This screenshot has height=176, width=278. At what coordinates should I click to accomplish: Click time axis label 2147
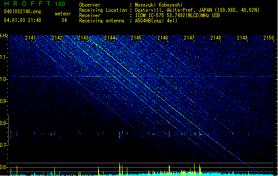tap(189, 38)
